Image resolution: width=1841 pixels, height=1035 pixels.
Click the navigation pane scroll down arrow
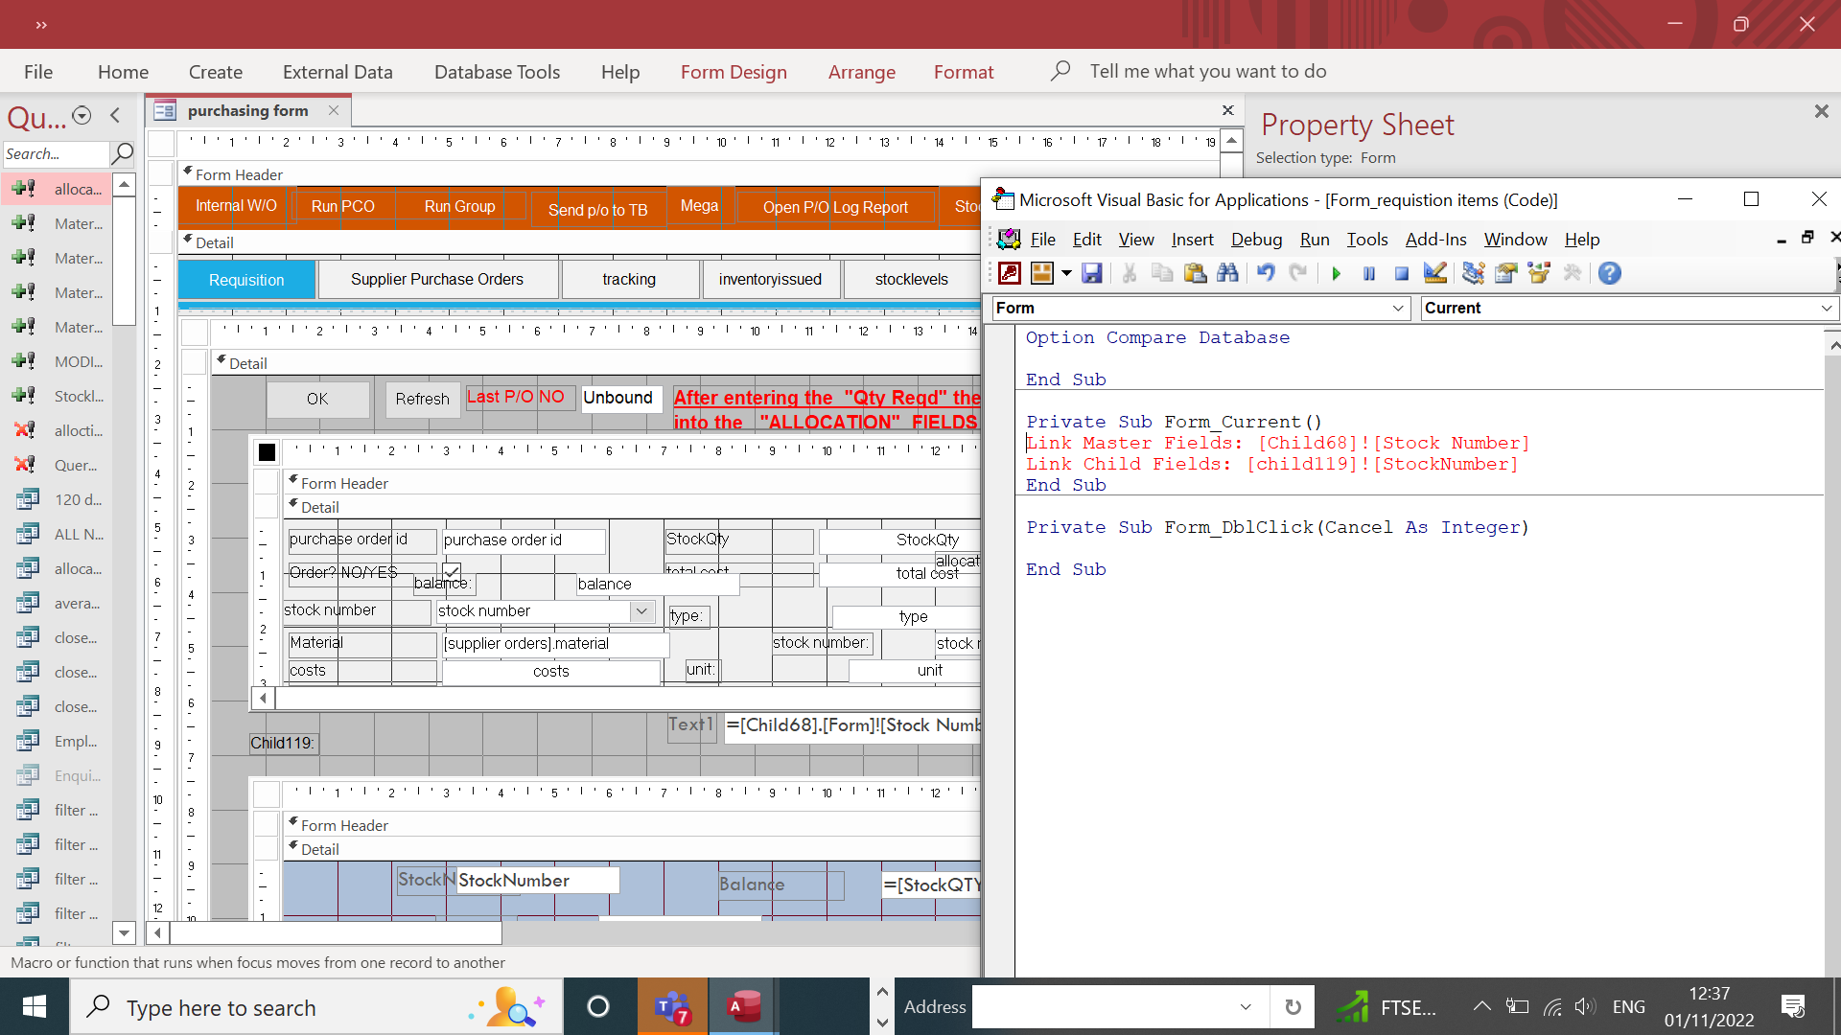click(x=124, y=931)
